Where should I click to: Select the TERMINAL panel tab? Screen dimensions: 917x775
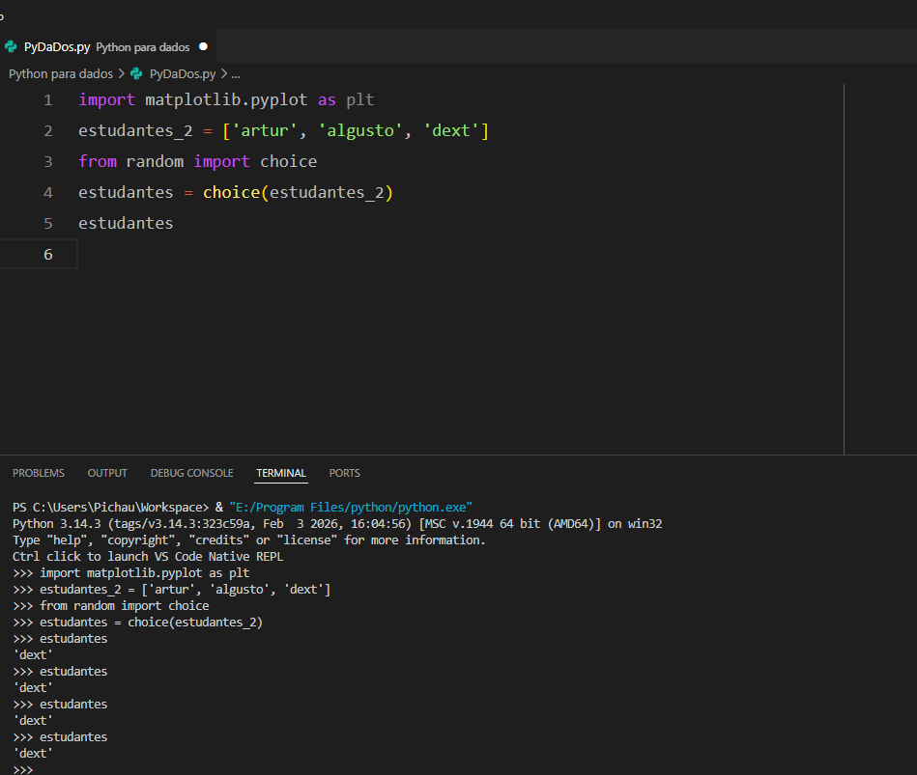pyautogui.click(x=281, y=473)
